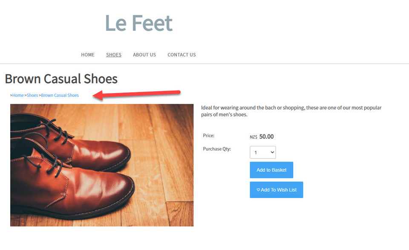Click the Brown Casual Shoes page heading
The image size is (409, 250).
point(61,79)
